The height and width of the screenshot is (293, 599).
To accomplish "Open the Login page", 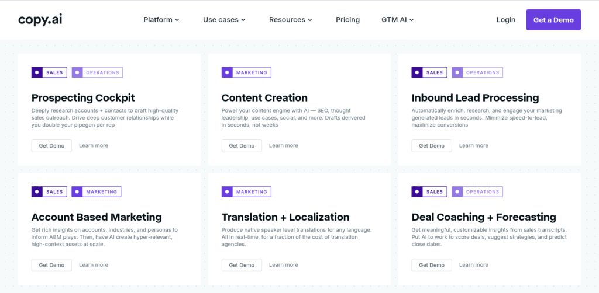I will pyautogui.click(x=505, y=20).
